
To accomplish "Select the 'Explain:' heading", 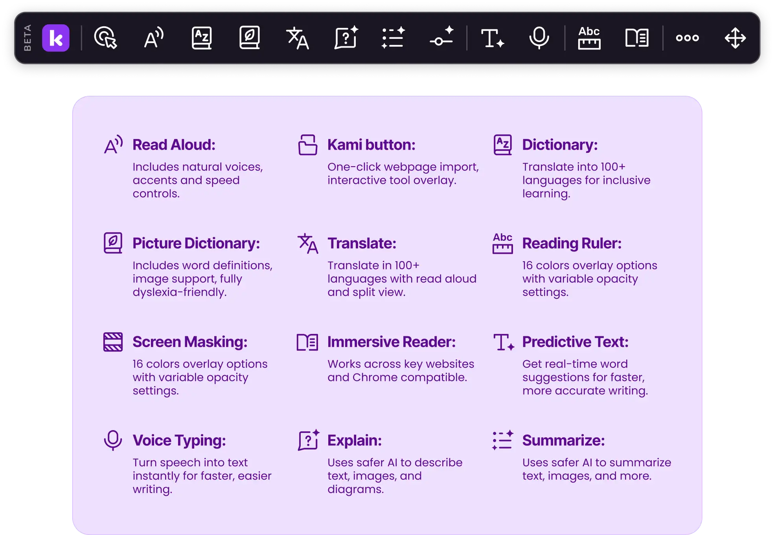I will pyautogui.click(x=354, y=440).
